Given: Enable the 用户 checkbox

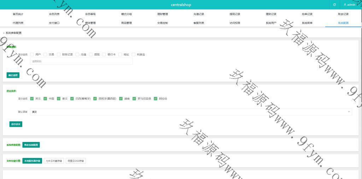Looking at the screenshot, I should [32, 55].
